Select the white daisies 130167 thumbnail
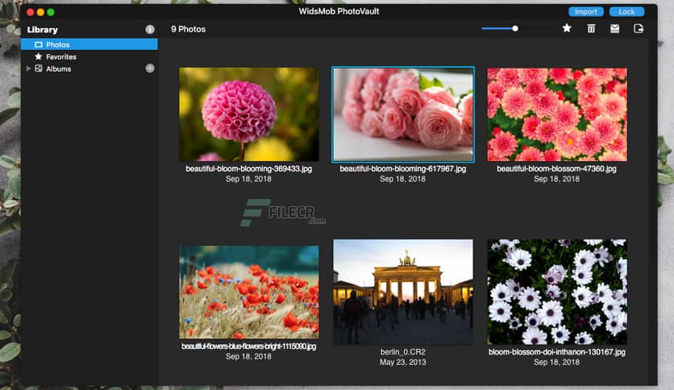The image size is (674, 390). pos(557,292)
